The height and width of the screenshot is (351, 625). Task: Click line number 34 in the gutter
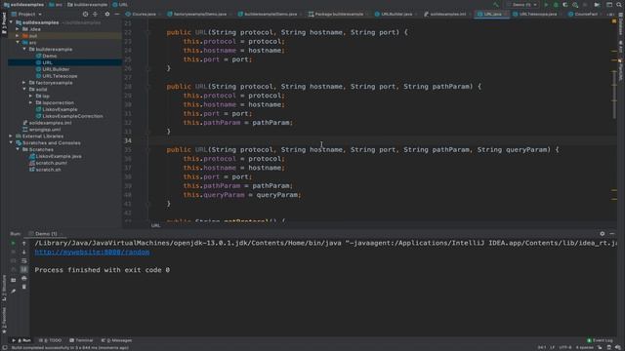(x=128, y=140)
